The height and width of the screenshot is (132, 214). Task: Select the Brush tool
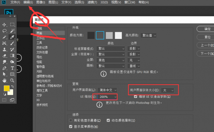click(x=12, y=43)
